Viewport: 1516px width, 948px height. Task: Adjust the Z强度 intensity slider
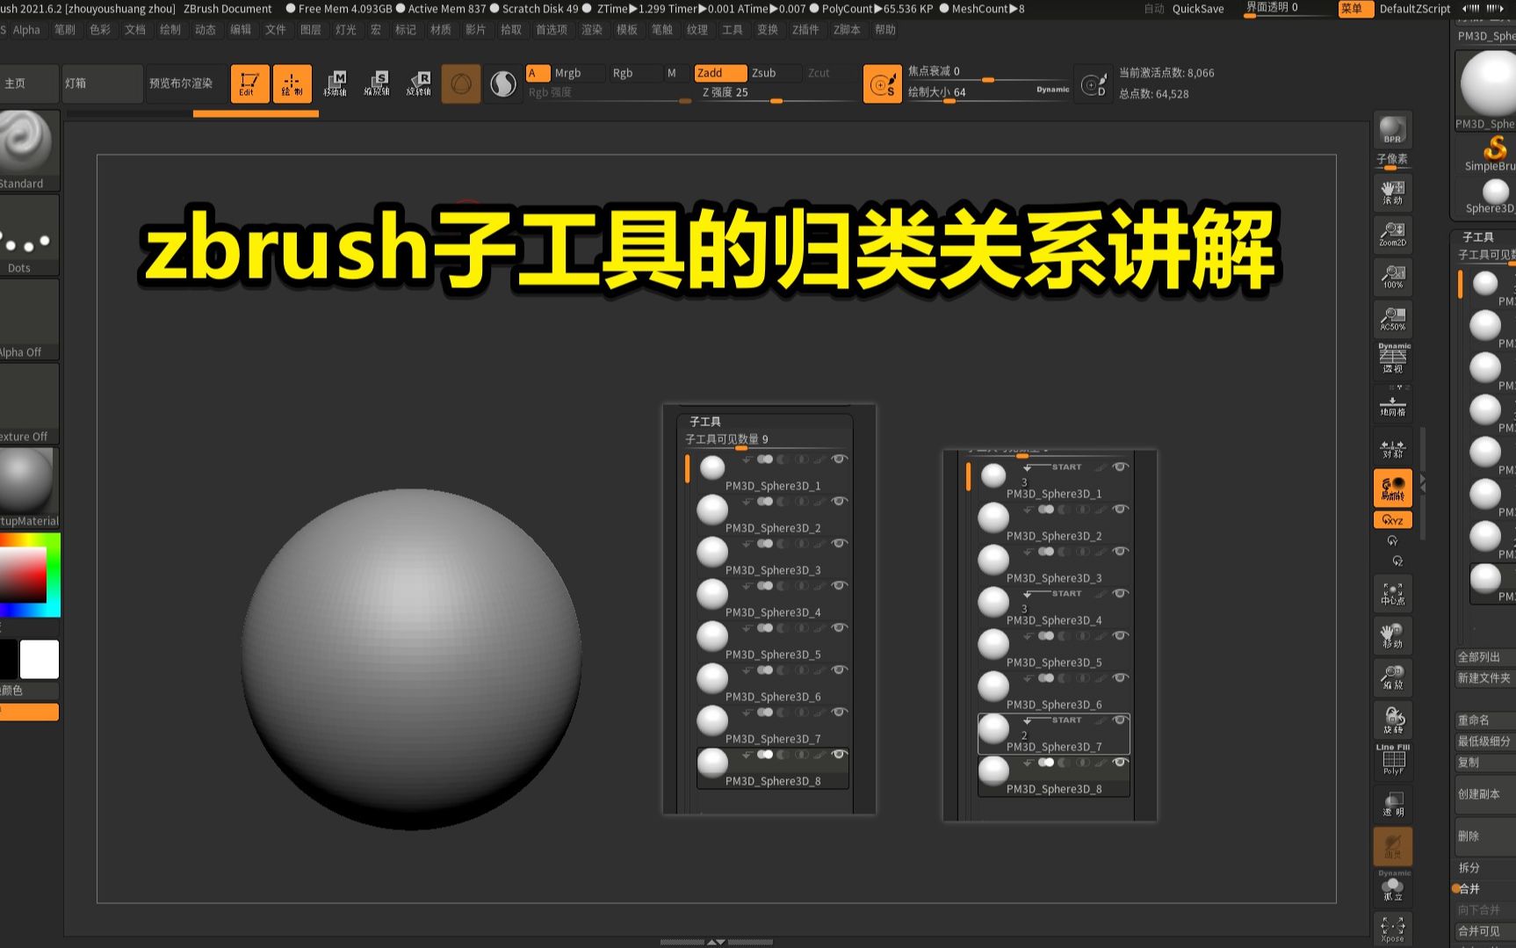pos(777,93)
